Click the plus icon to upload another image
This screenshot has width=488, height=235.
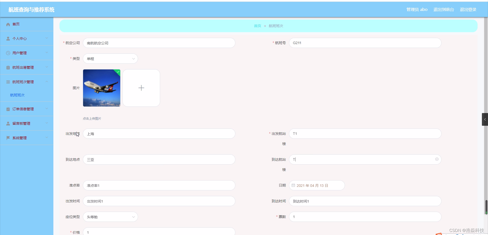point(141,88)
